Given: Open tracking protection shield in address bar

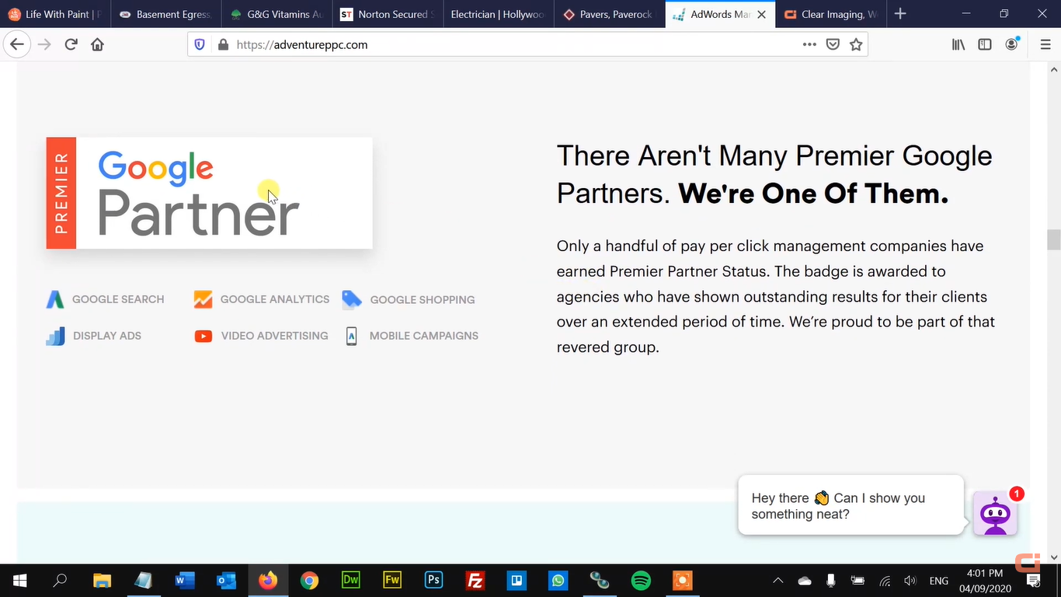Looking at the screenshot, I should [200, 44].
